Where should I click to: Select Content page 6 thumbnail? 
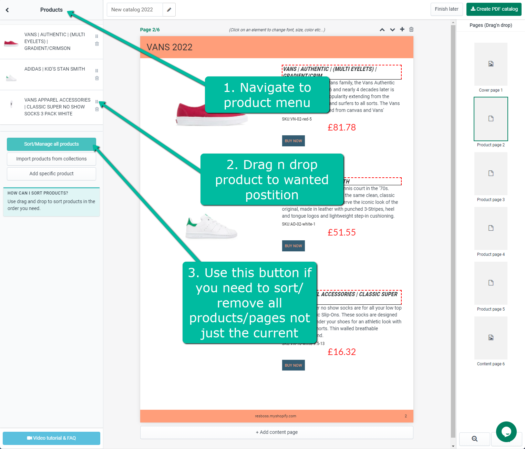point(491,338)
